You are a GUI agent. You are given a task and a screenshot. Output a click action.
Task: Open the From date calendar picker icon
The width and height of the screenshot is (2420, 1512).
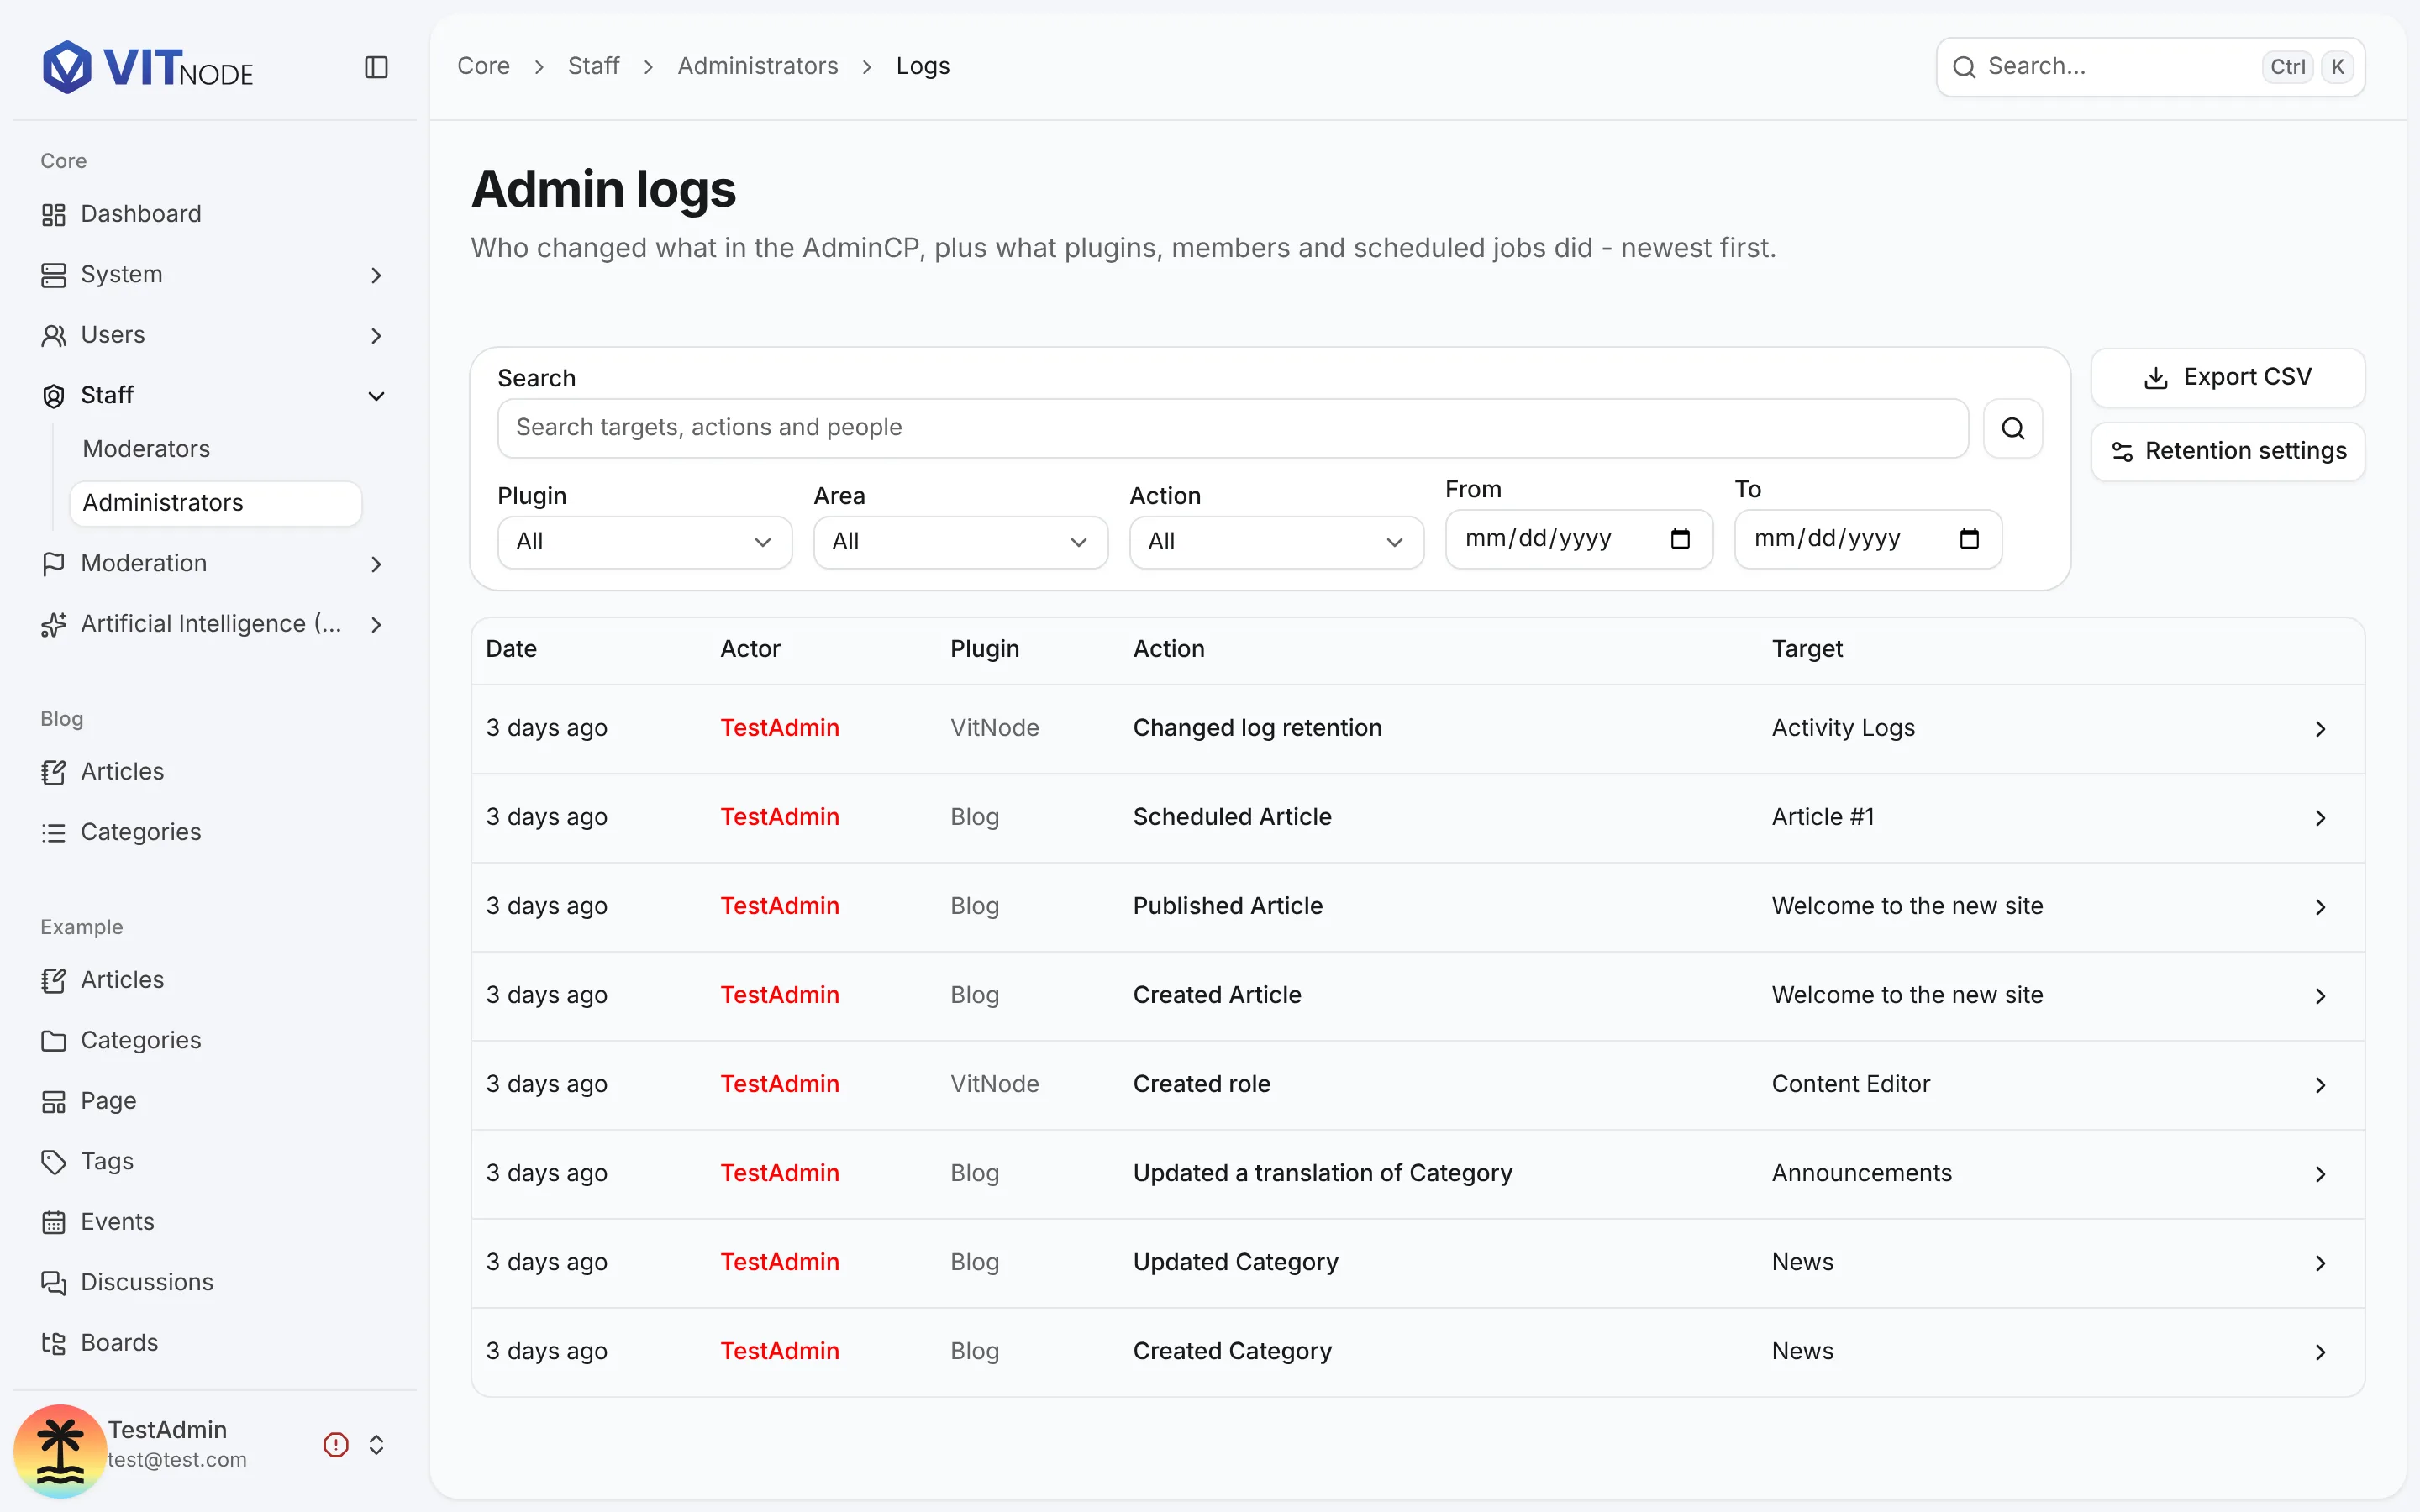[x=1680, y=539]
